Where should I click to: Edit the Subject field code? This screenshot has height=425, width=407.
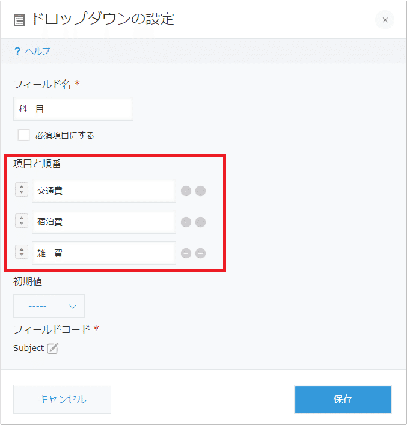pos(53,348)
